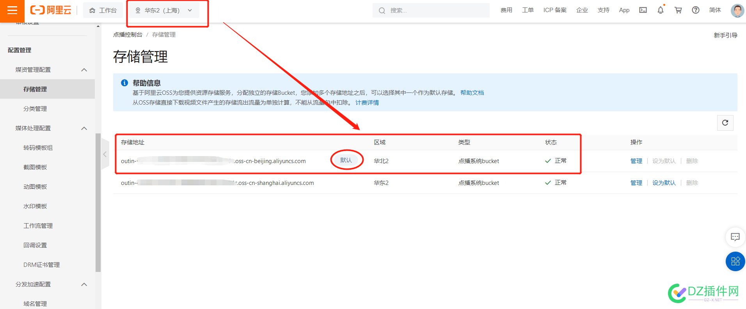Select 存储管理 in sidebar
This screenshot has height=309, width=746.
pyautogui.click(x=47, y=89)
